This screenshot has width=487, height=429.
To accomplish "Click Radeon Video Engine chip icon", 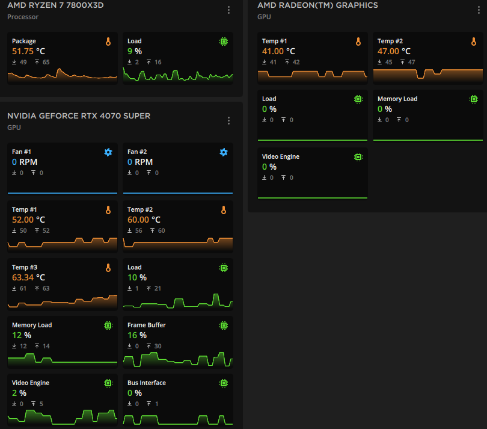I will (358, 157).
